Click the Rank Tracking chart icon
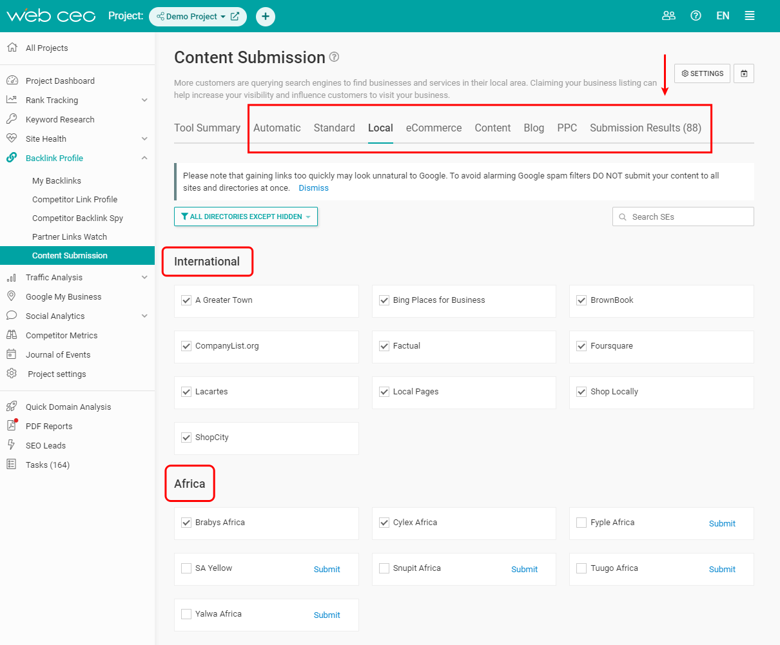Screen dimensions: 780x645 (12, 100)
